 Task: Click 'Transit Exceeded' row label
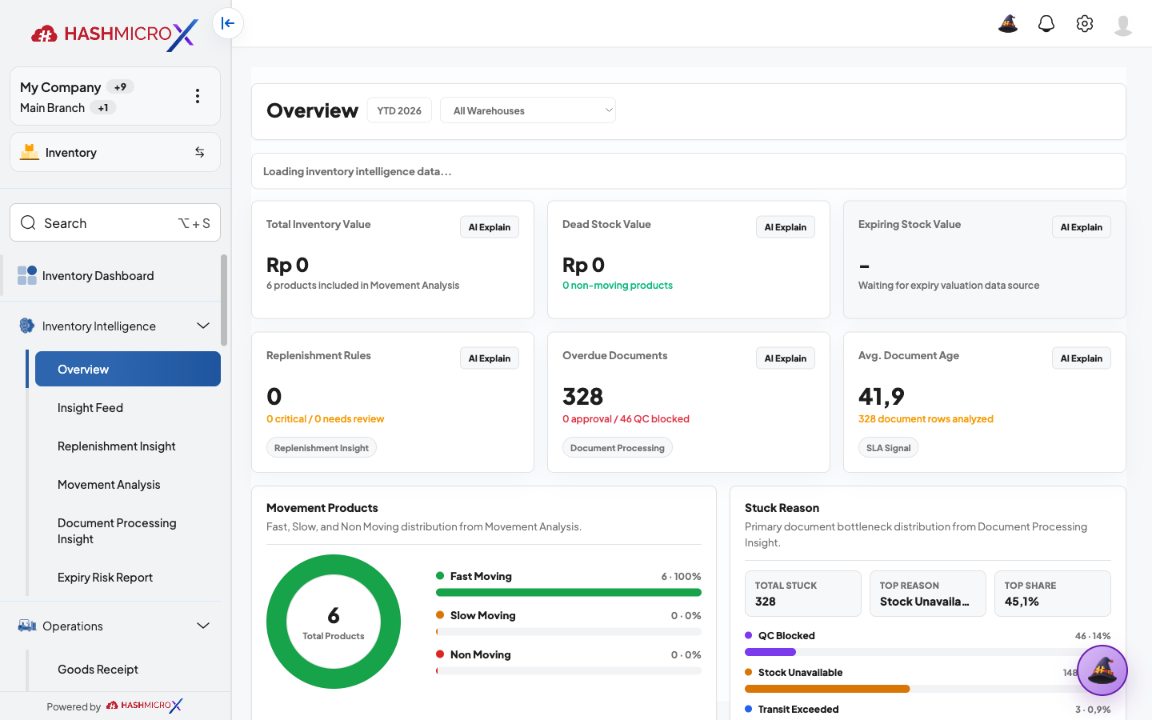click(x=798, y=710)
